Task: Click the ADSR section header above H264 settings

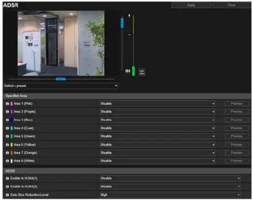Action: [127, 171]
